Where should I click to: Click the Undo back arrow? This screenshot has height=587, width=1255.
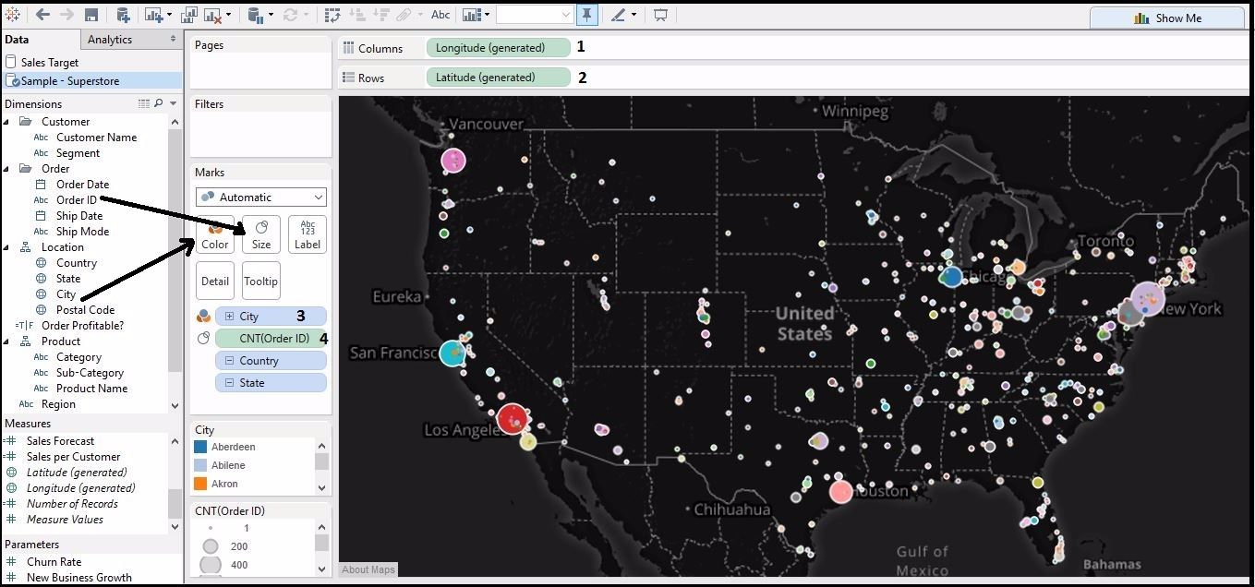pos(42,15)
